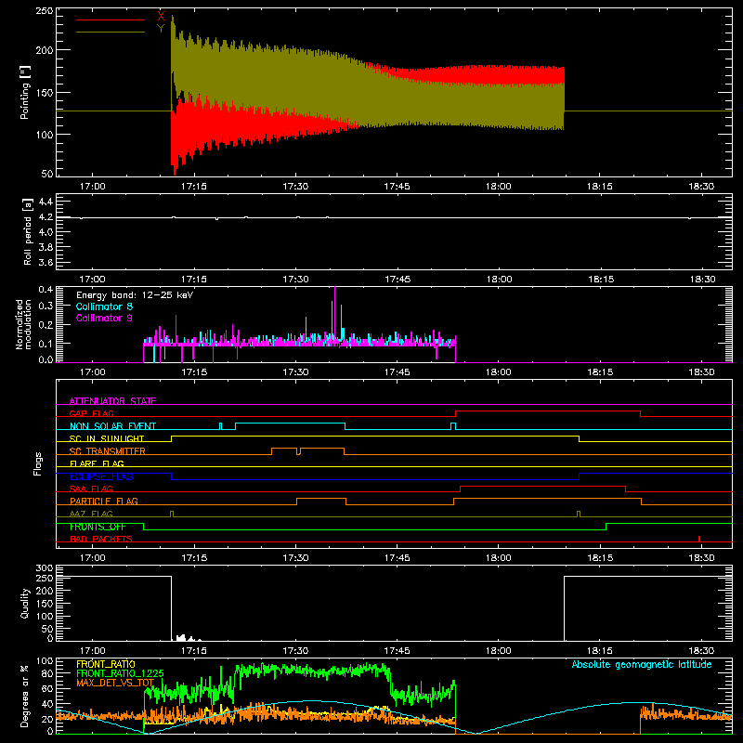This screenshot has height=743, width=743.
Task: Click the Roll period axis label
Action: 27,231
